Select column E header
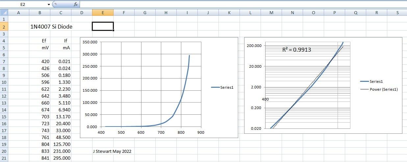407x162 pixels. click(103, 12)
